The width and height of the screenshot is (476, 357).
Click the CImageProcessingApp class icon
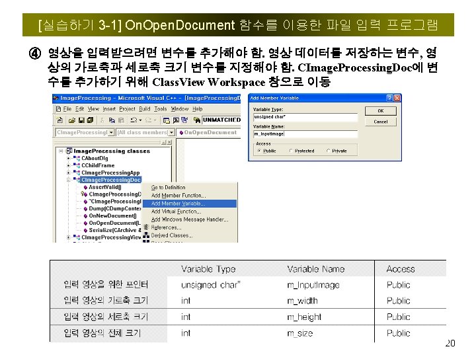pos(77,173)
